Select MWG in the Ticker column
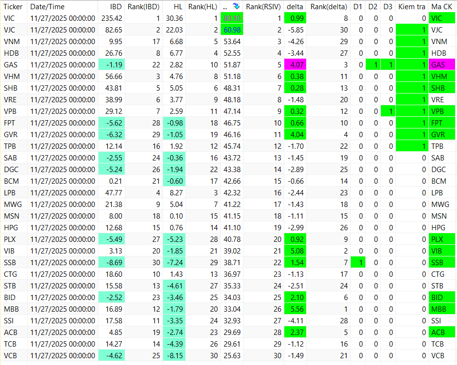This screenshot has height=365, width=457. pyautogui.click(x=13, y=204)
